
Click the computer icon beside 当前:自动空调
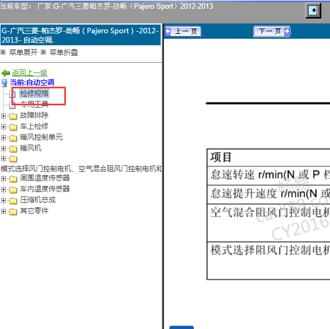(4, 83)
